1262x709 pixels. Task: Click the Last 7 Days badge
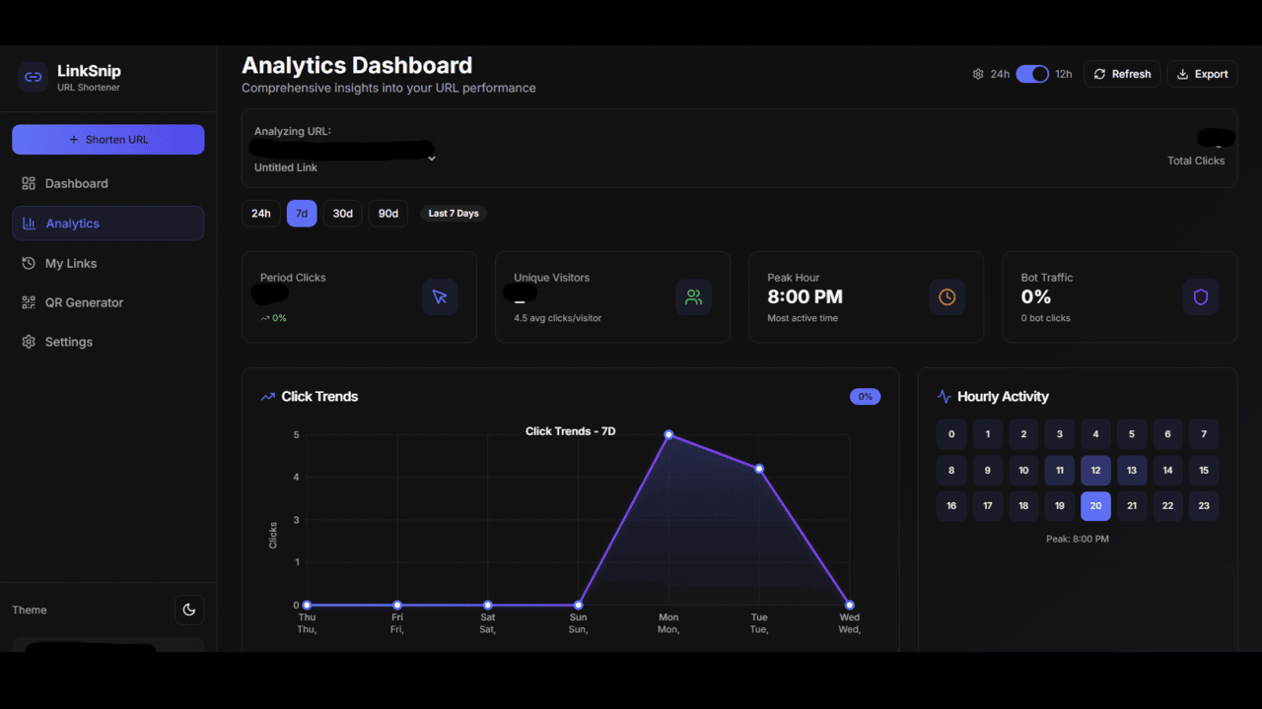(x=454, y=214)
